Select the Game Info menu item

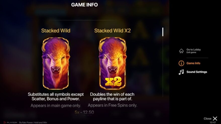(193, 63)
